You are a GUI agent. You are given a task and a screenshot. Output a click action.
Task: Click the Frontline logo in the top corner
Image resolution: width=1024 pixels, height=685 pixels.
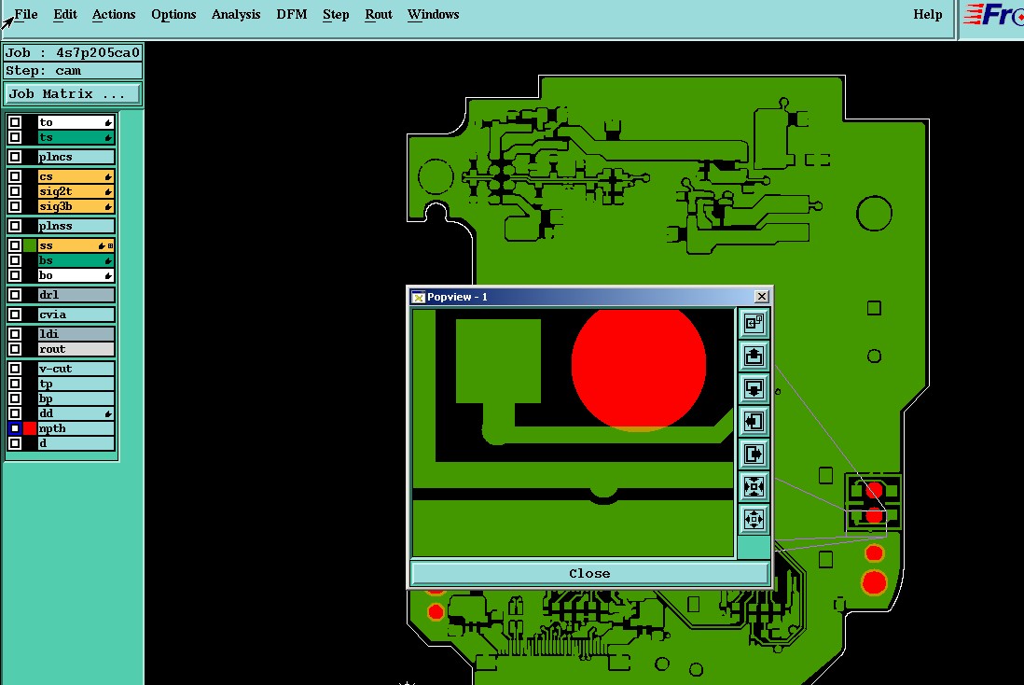click(992, 16)
